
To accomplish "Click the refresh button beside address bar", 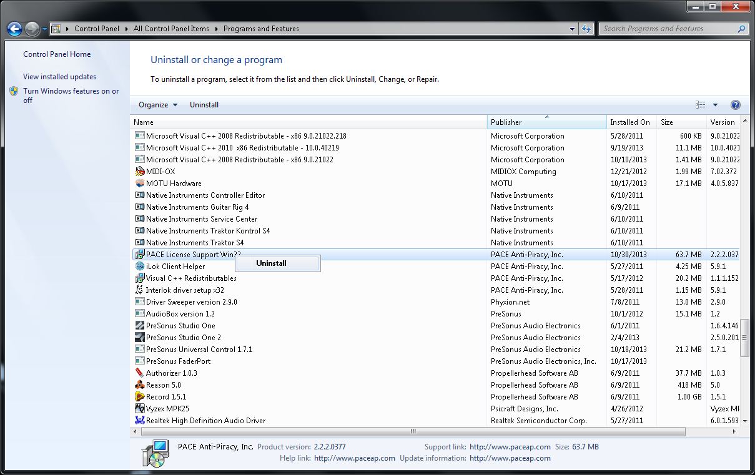I will click(586, 29).
